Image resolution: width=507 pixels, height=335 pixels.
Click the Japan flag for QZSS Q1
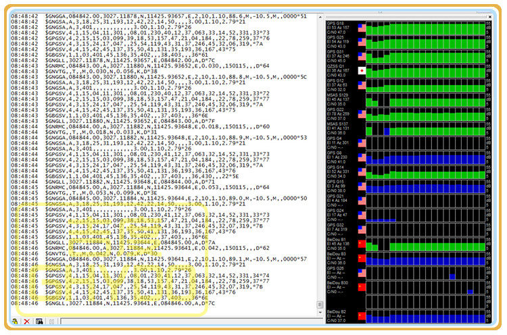[x=362, y=70]
